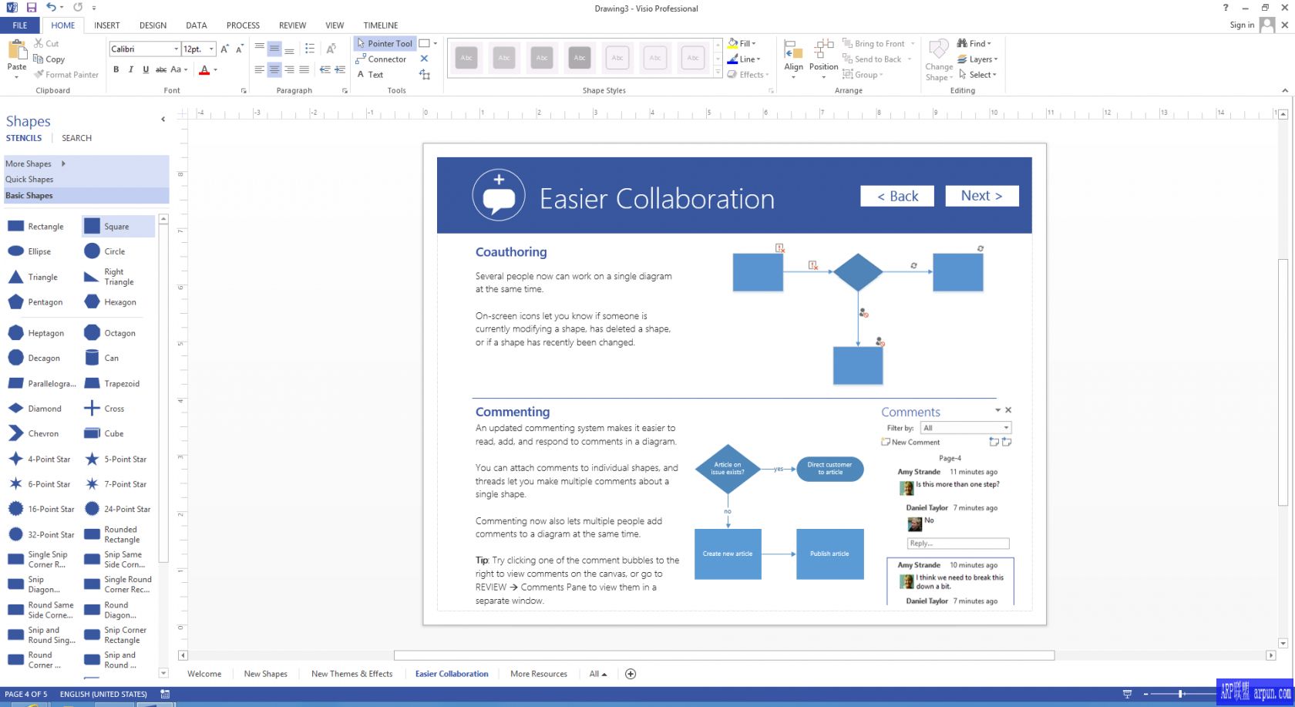Select the Connector tool

click(382, 59)
